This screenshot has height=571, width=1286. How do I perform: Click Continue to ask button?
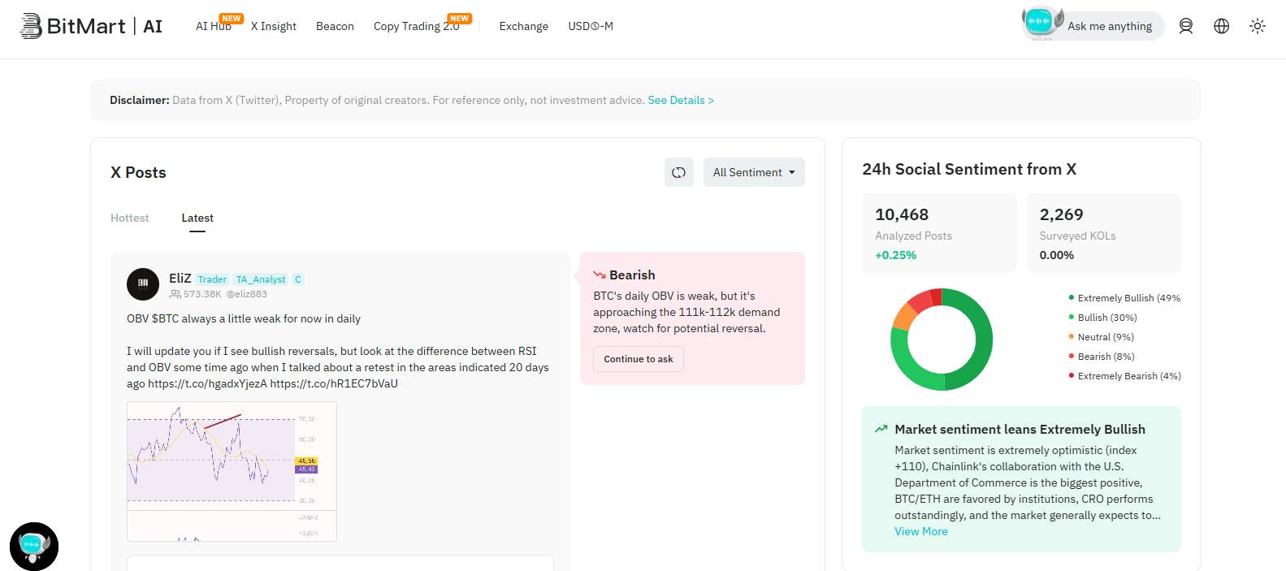(639, 359)
